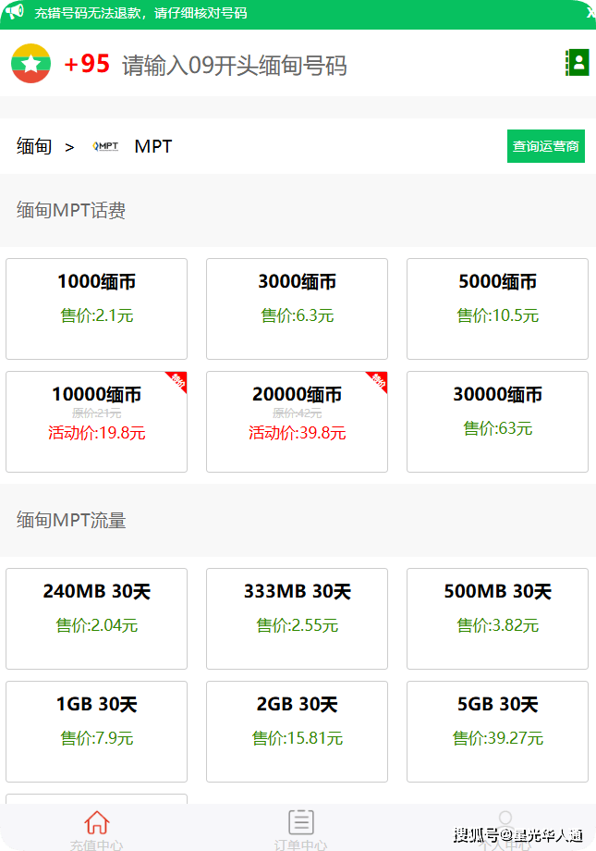Click the 售价:63元 price text
The height and width of the screenshot is (851, 596).
coord(497,428)
